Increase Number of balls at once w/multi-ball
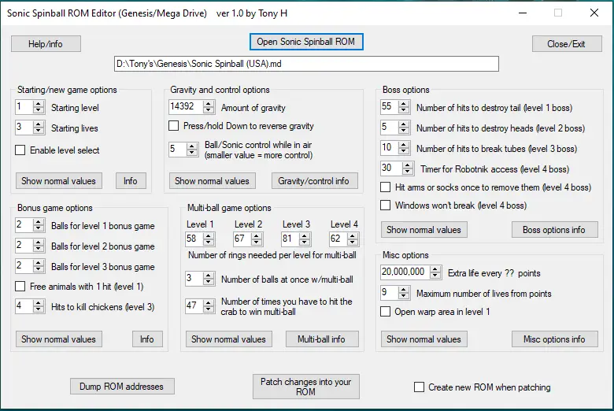This screenshot has width=614, height=411. (x=209, y=276)
